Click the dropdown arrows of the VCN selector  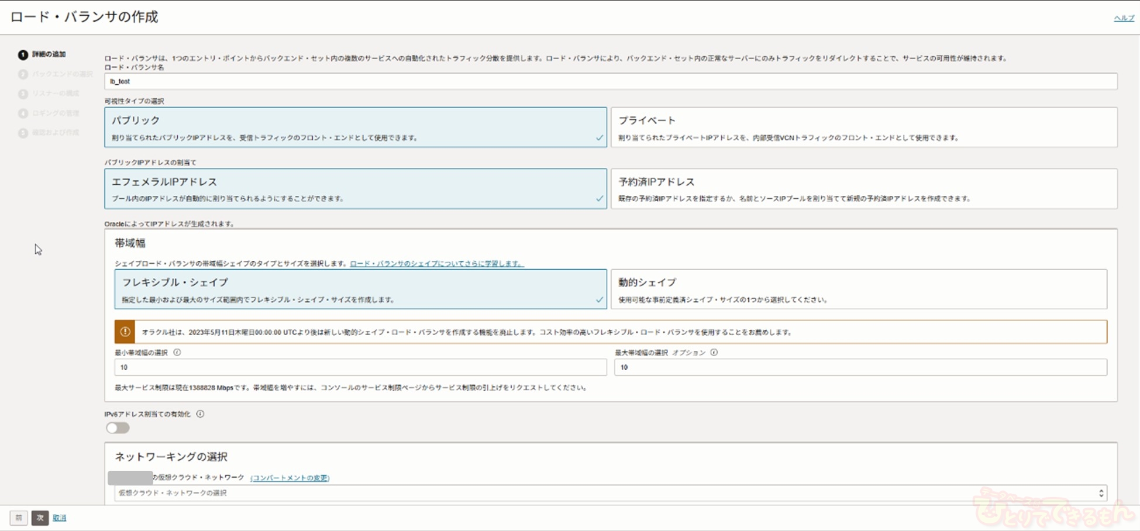tap(1101, 493)
